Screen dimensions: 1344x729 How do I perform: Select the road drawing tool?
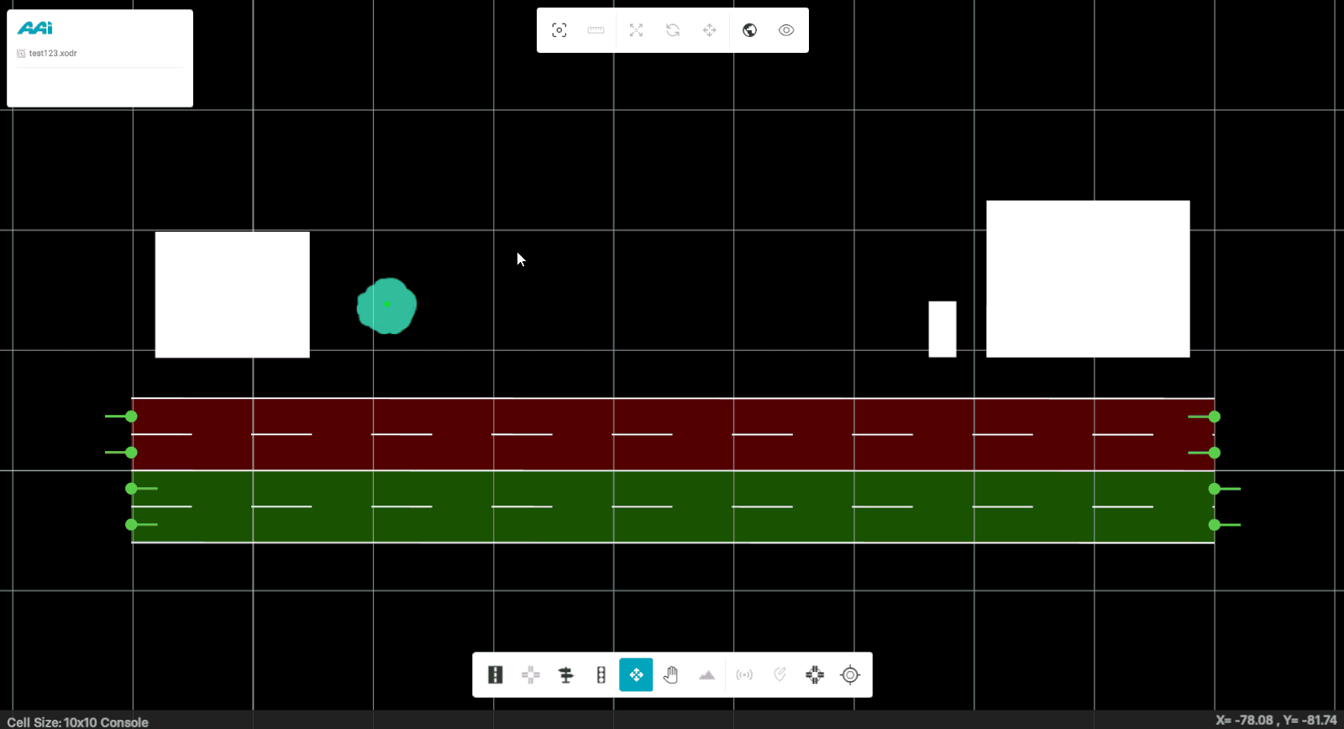[496, 674]
